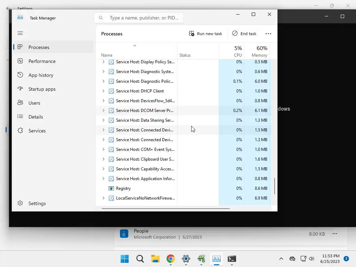356x267 pixels.
Task: Open the Services page
Action: (x=53, y=131)
